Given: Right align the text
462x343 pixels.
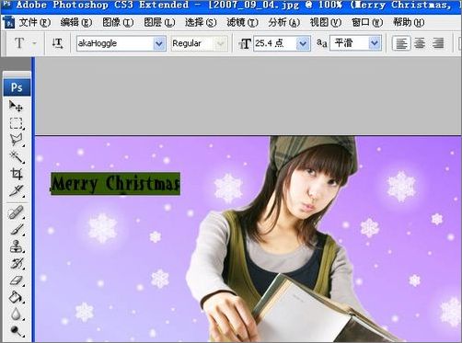Looking at the screenshot, I should (438, 43).
